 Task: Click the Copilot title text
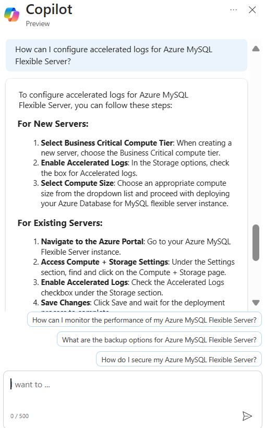pyautogui.click(x=49, y=9)
